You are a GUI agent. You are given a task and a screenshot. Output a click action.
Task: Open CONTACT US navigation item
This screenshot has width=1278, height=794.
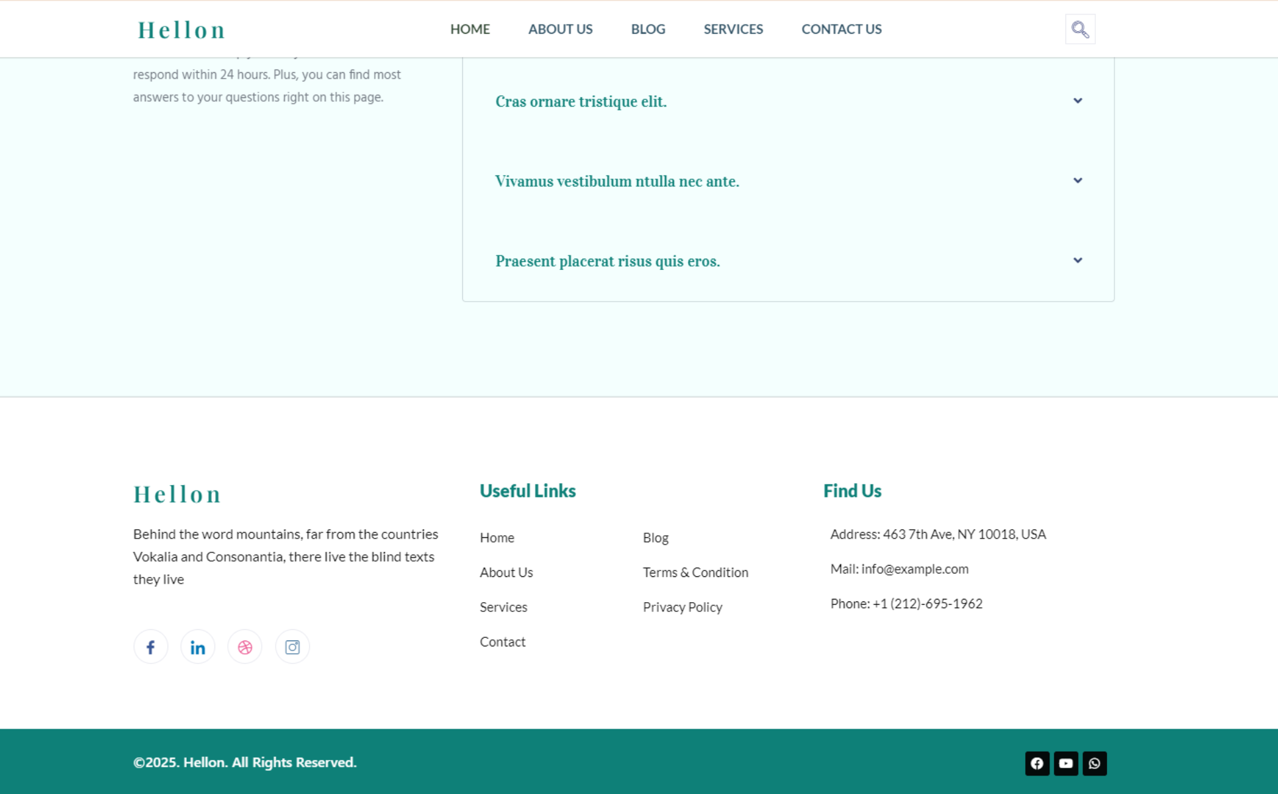tap(841, 29)
